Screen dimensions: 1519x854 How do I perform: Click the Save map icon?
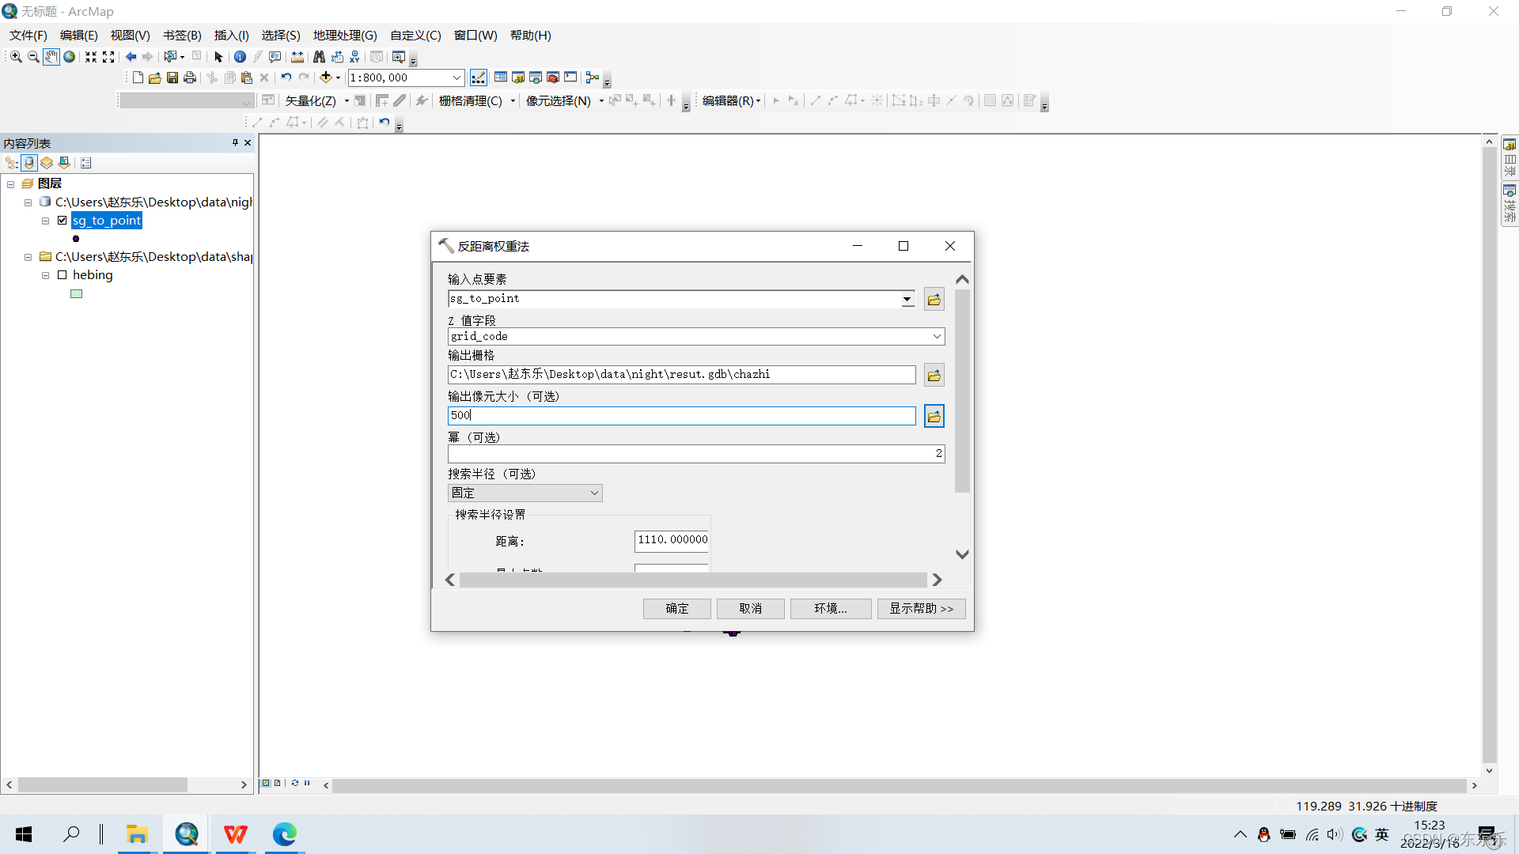(172, 77)
